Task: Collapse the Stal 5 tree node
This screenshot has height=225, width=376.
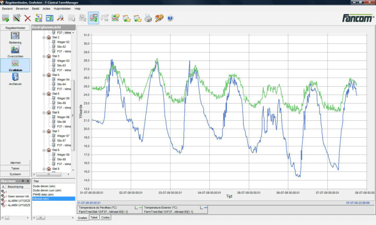Action: point(44,94)
